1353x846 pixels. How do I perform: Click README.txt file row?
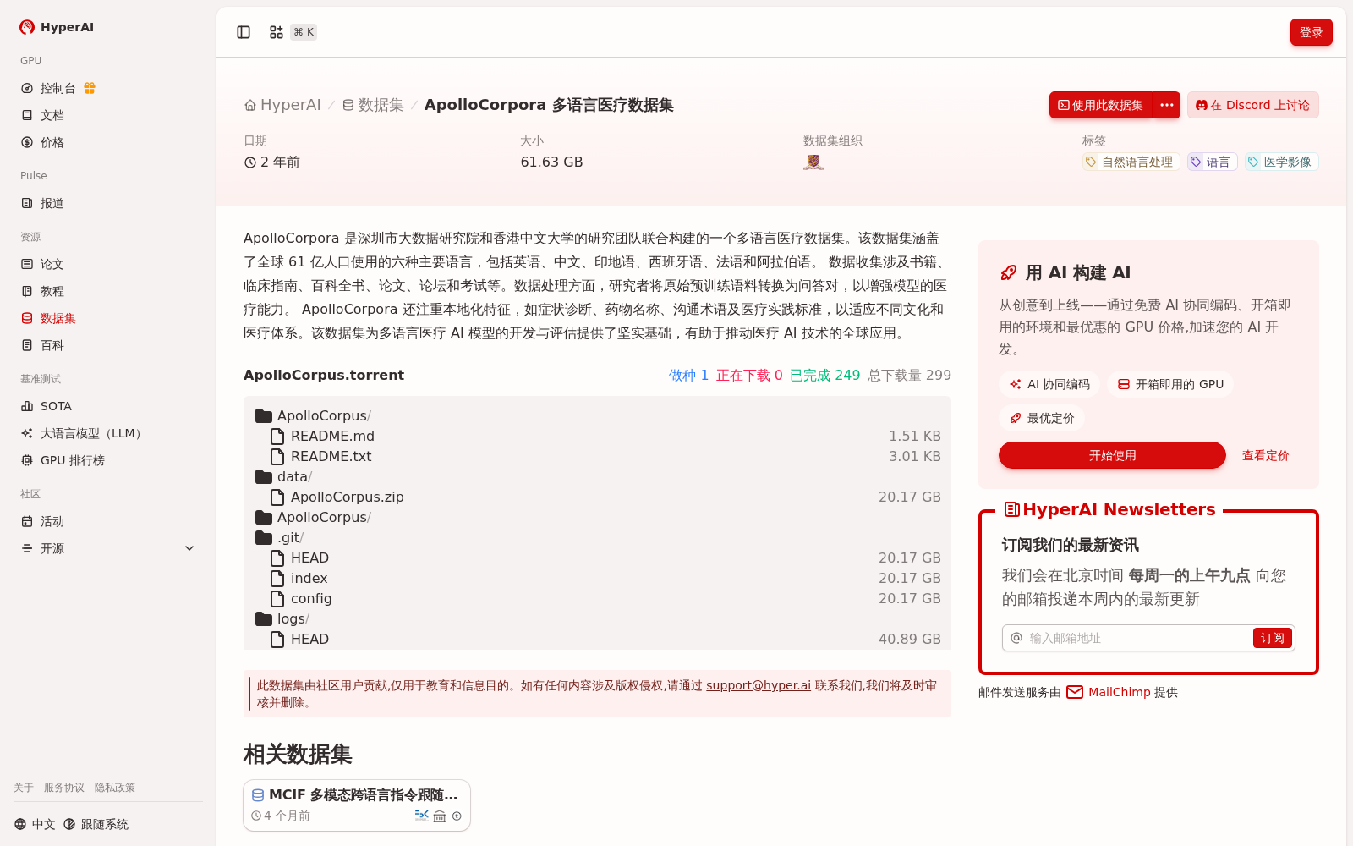point(597,456)
